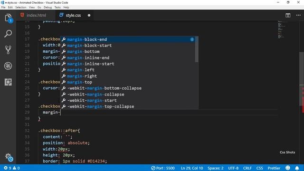Screen dimensions: 304x171
Task: Open the Extensions view icon
Action: pos(8,82)
